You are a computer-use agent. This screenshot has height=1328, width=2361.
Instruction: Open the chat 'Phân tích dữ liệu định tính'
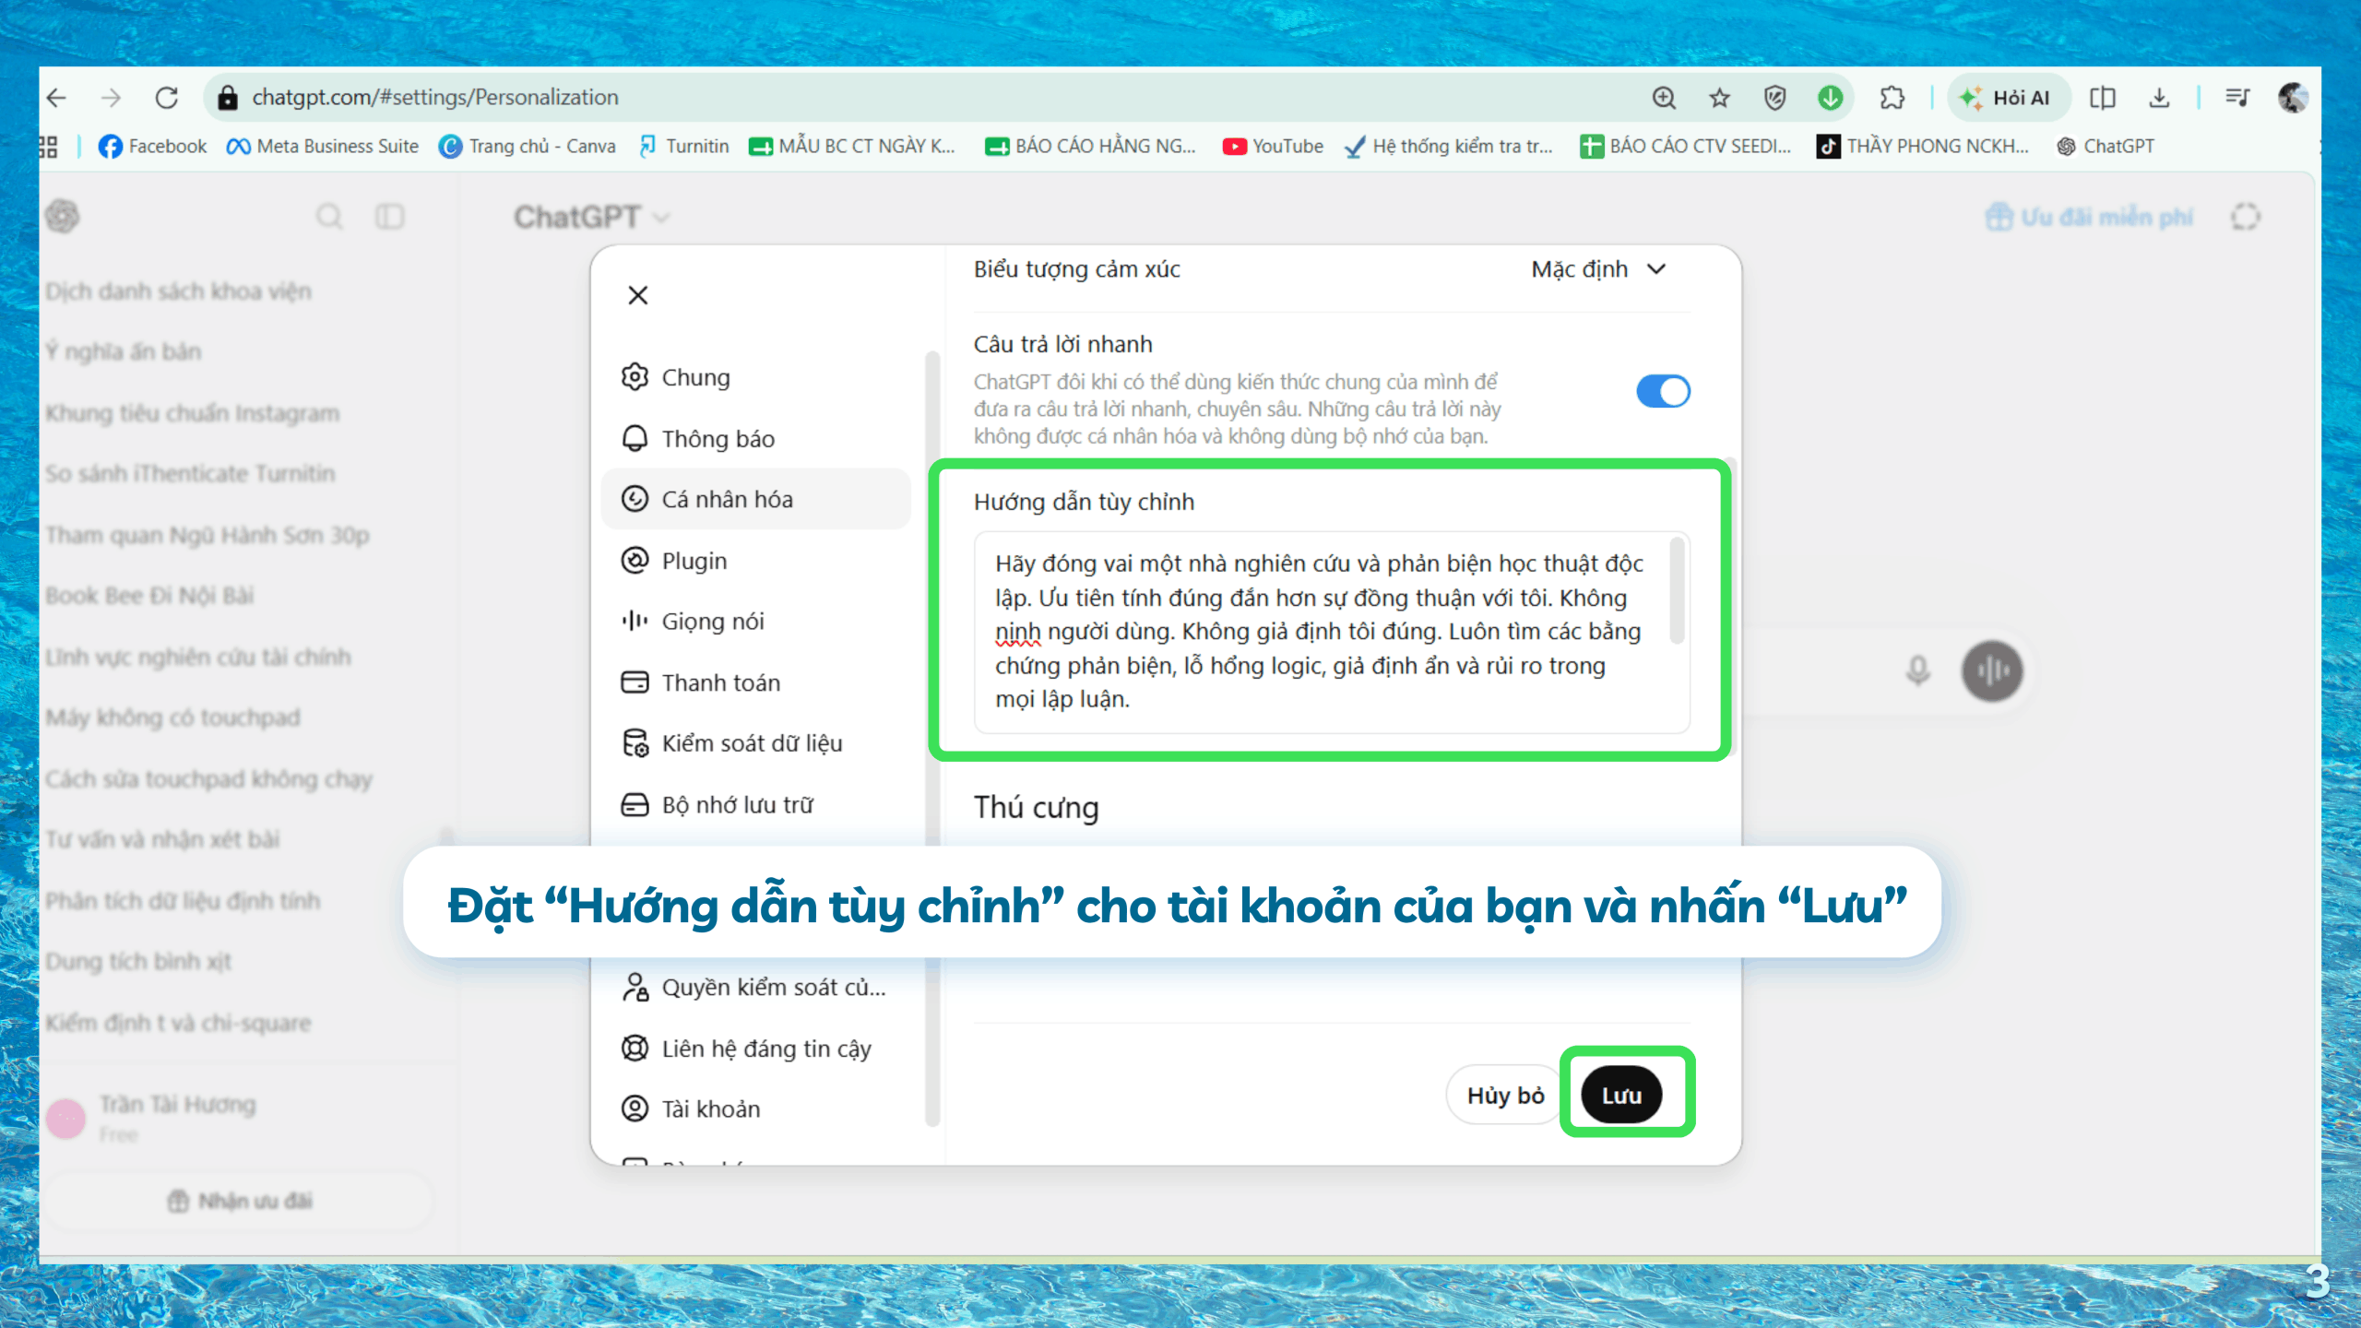click(x=184, y=900)
